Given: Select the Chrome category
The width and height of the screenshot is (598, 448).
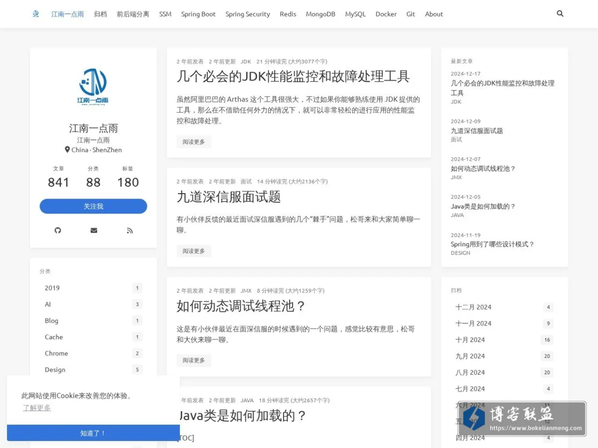Looking at the screenshot, I should coord(93,353).
